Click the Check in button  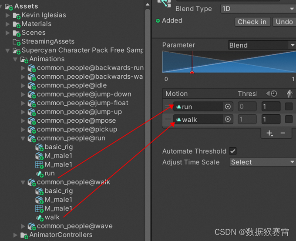pyautogui.click(x=252, y=22)
